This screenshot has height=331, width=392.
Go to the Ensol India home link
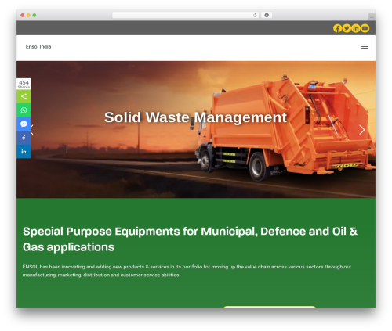tap(38, 47)
